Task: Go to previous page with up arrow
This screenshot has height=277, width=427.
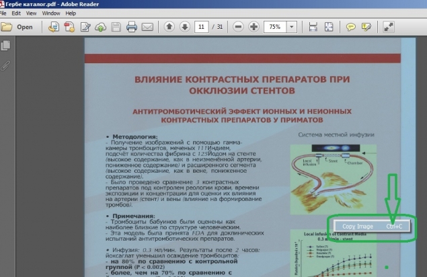Action: click(169, 28)
